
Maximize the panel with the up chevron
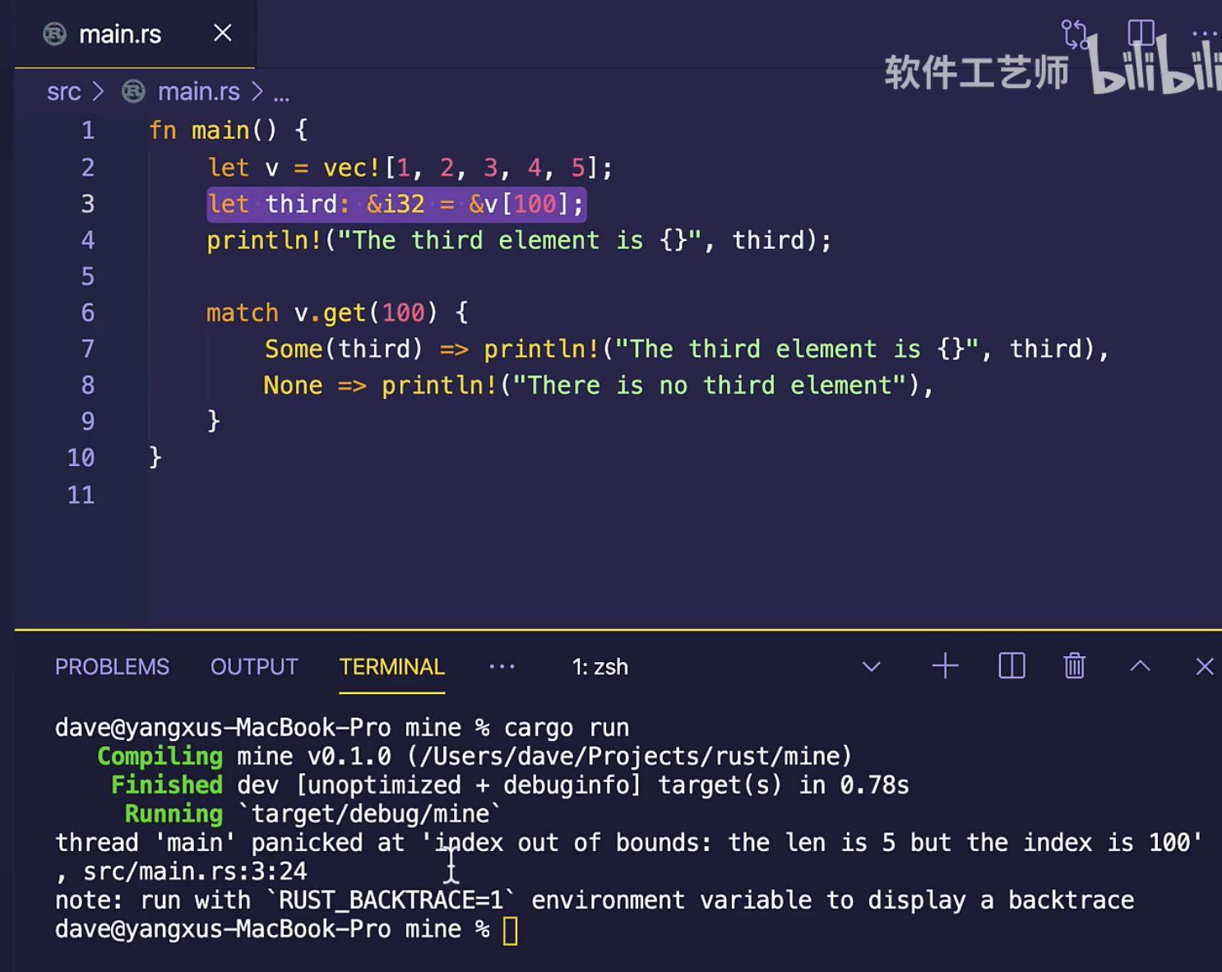pos(1140,666)
